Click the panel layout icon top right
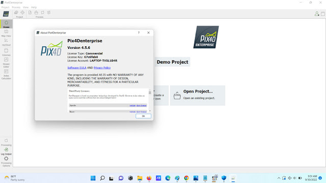 (322, 14)
